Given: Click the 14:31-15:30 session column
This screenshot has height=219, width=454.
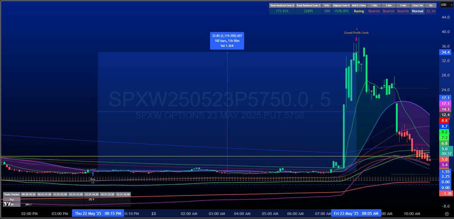Looking at the screenshot, I should click(107, 194).
